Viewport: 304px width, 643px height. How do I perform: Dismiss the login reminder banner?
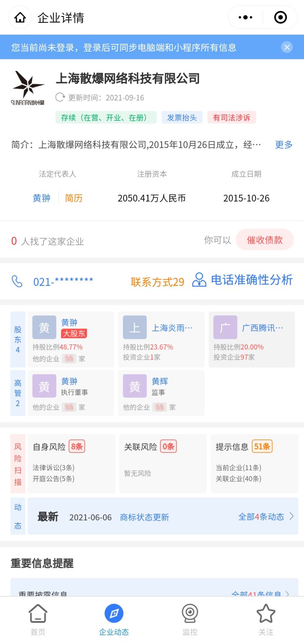click(287, 47)
